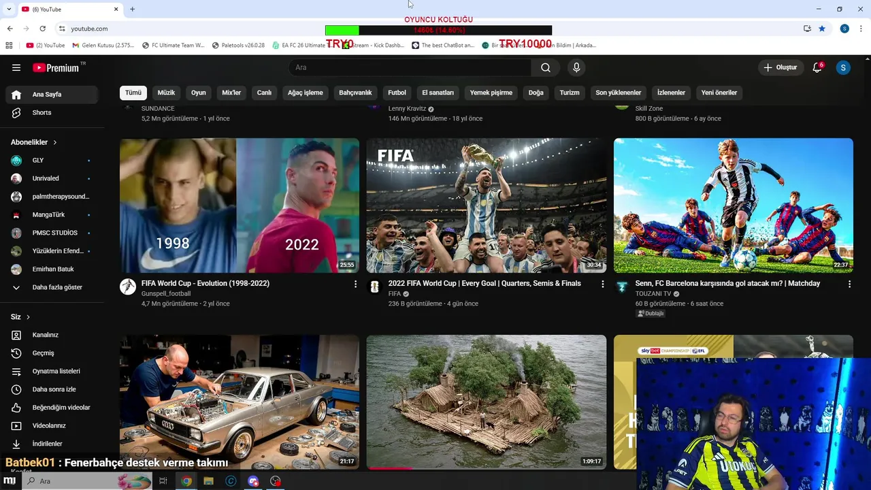Open the Messi World Cup trophy thumbnail
The height and width of the screenshot is (490, 871).
click(486, 206)
